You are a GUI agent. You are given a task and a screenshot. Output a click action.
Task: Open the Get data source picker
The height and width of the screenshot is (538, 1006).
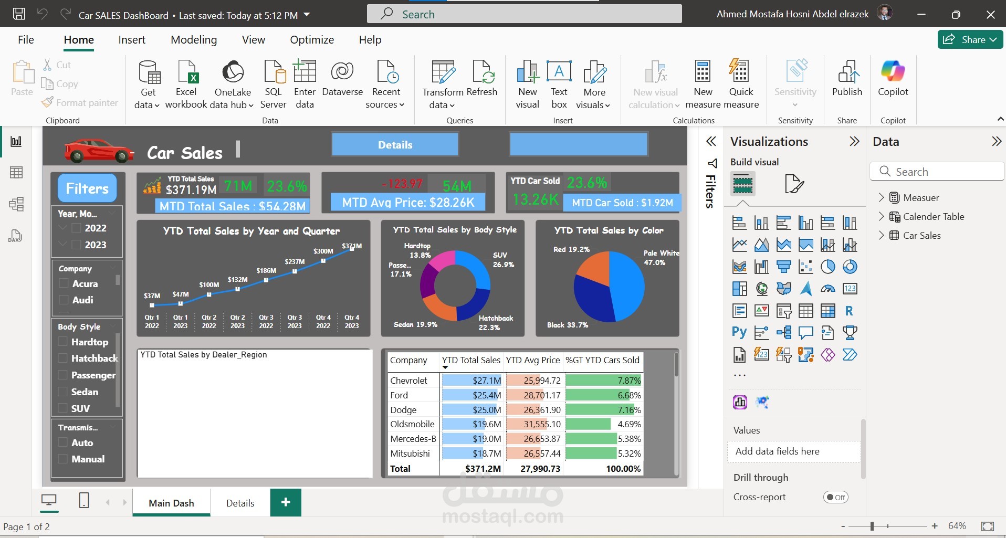click(x=148, y=85)
